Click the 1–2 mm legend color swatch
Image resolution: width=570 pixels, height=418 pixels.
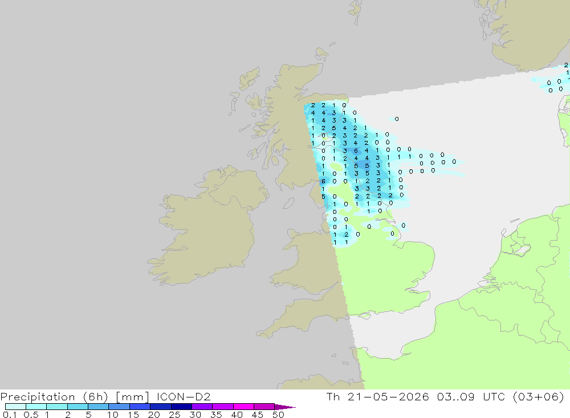pos(57,407)
